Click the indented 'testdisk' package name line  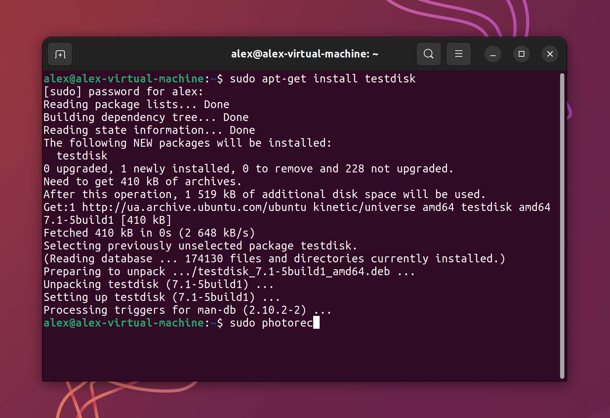coord(82,156)
